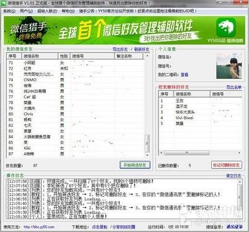Select friend row 74 CNMO

pyautogui.click(x=76, y=80)
